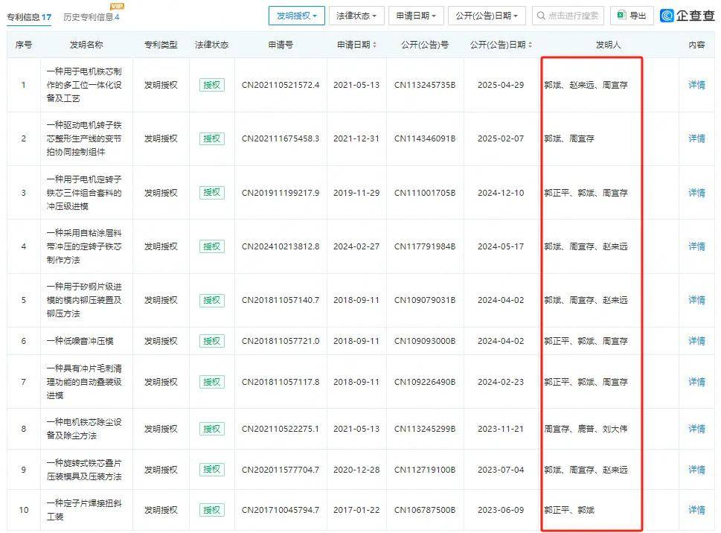Click application number CN202110522275.1
This screenshot has width=721, height=533.
click(280, 429)
